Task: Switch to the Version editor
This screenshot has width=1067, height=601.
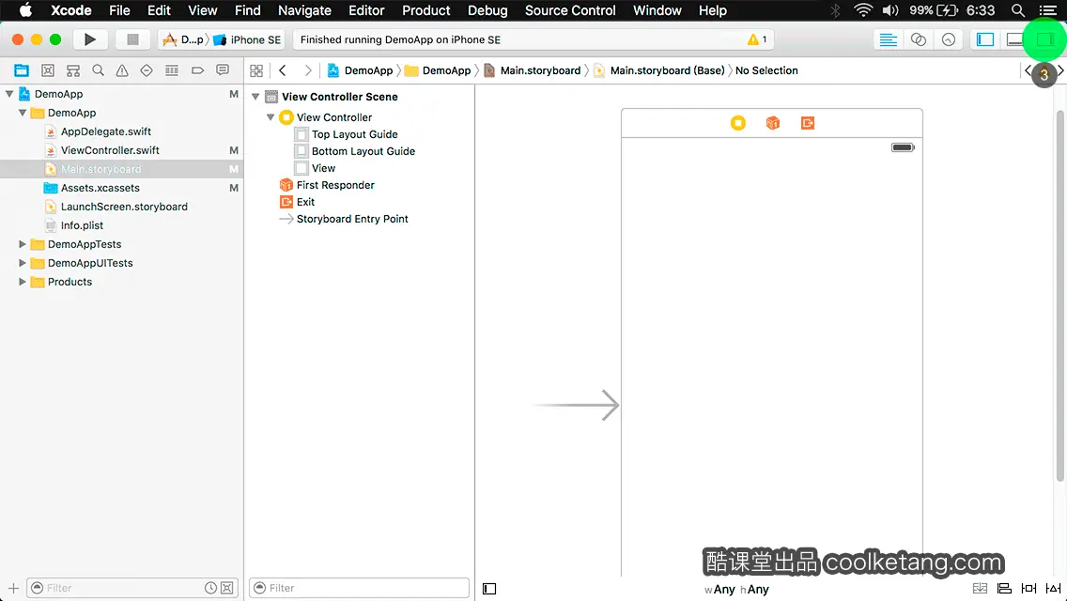Action: [x=948, y=39]
